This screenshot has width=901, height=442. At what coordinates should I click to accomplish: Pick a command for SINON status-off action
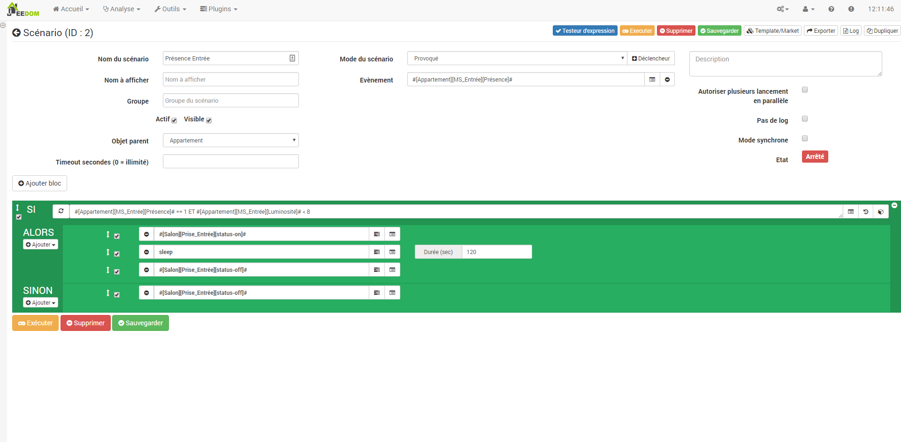pyautogui.click(x=392, y=293)
